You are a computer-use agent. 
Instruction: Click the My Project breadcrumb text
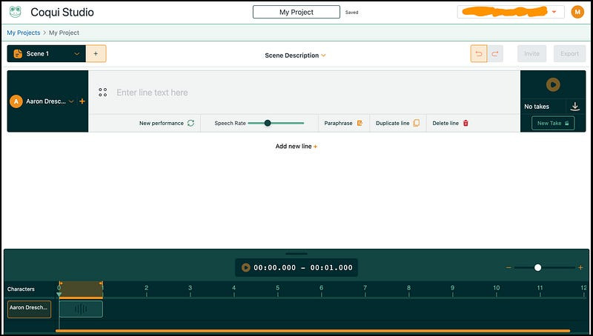[64, 33]
